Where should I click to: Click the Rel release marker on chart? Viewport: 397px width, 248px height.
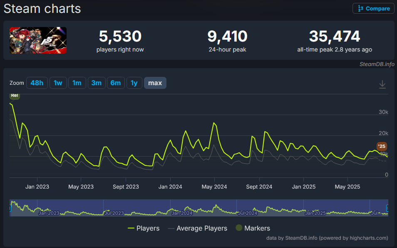click(15, 96)
